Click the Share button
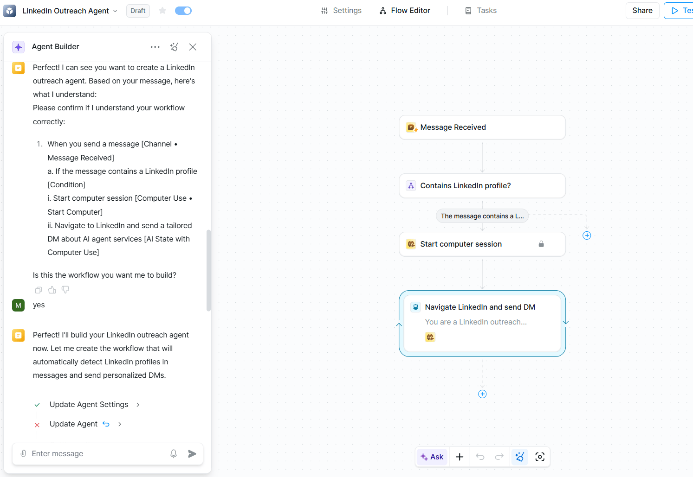The width and height of the screenshot is (693, 477). coord(642,11)
